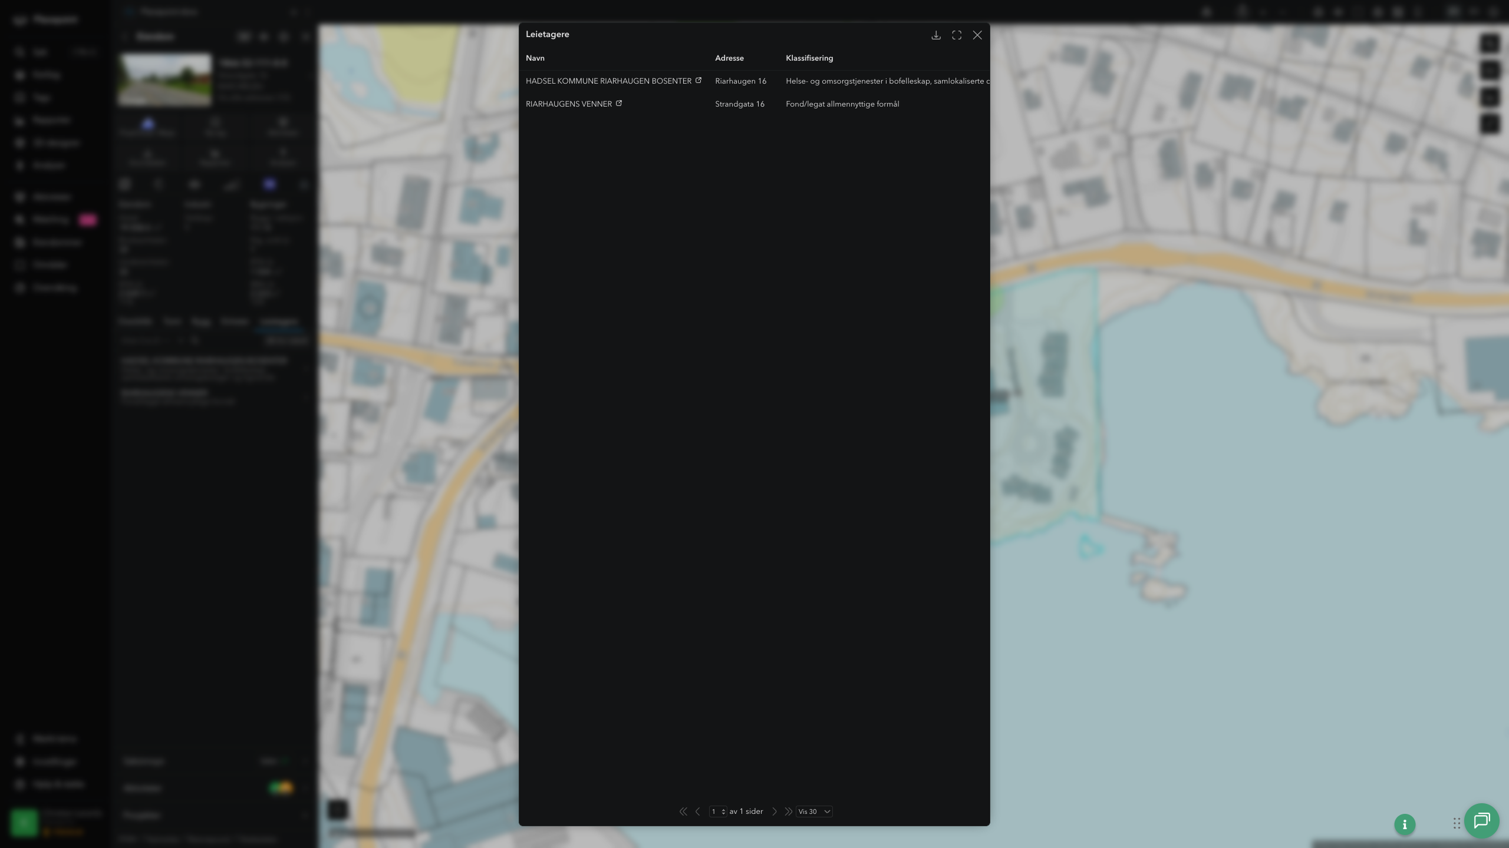Open the chat support widget
The image size is (1509, 848).
pyautogui.click(x=1482, y=821)
